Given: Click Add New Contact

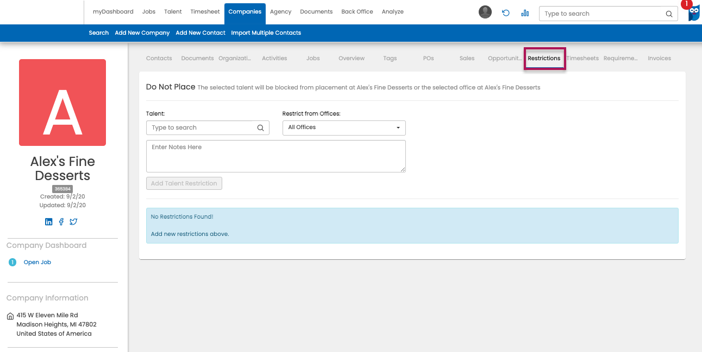Looking at the screenshot, I should 200,33.
